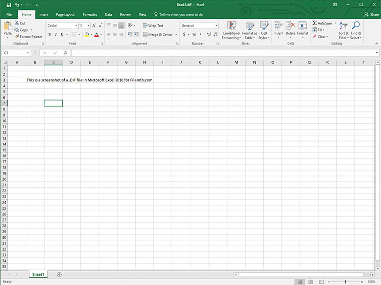Image resolution: width=381 pixels, height=285 pixels.
Task: Toggle Merge & Center
Action: pyautogui.click(x=158, y=34)
